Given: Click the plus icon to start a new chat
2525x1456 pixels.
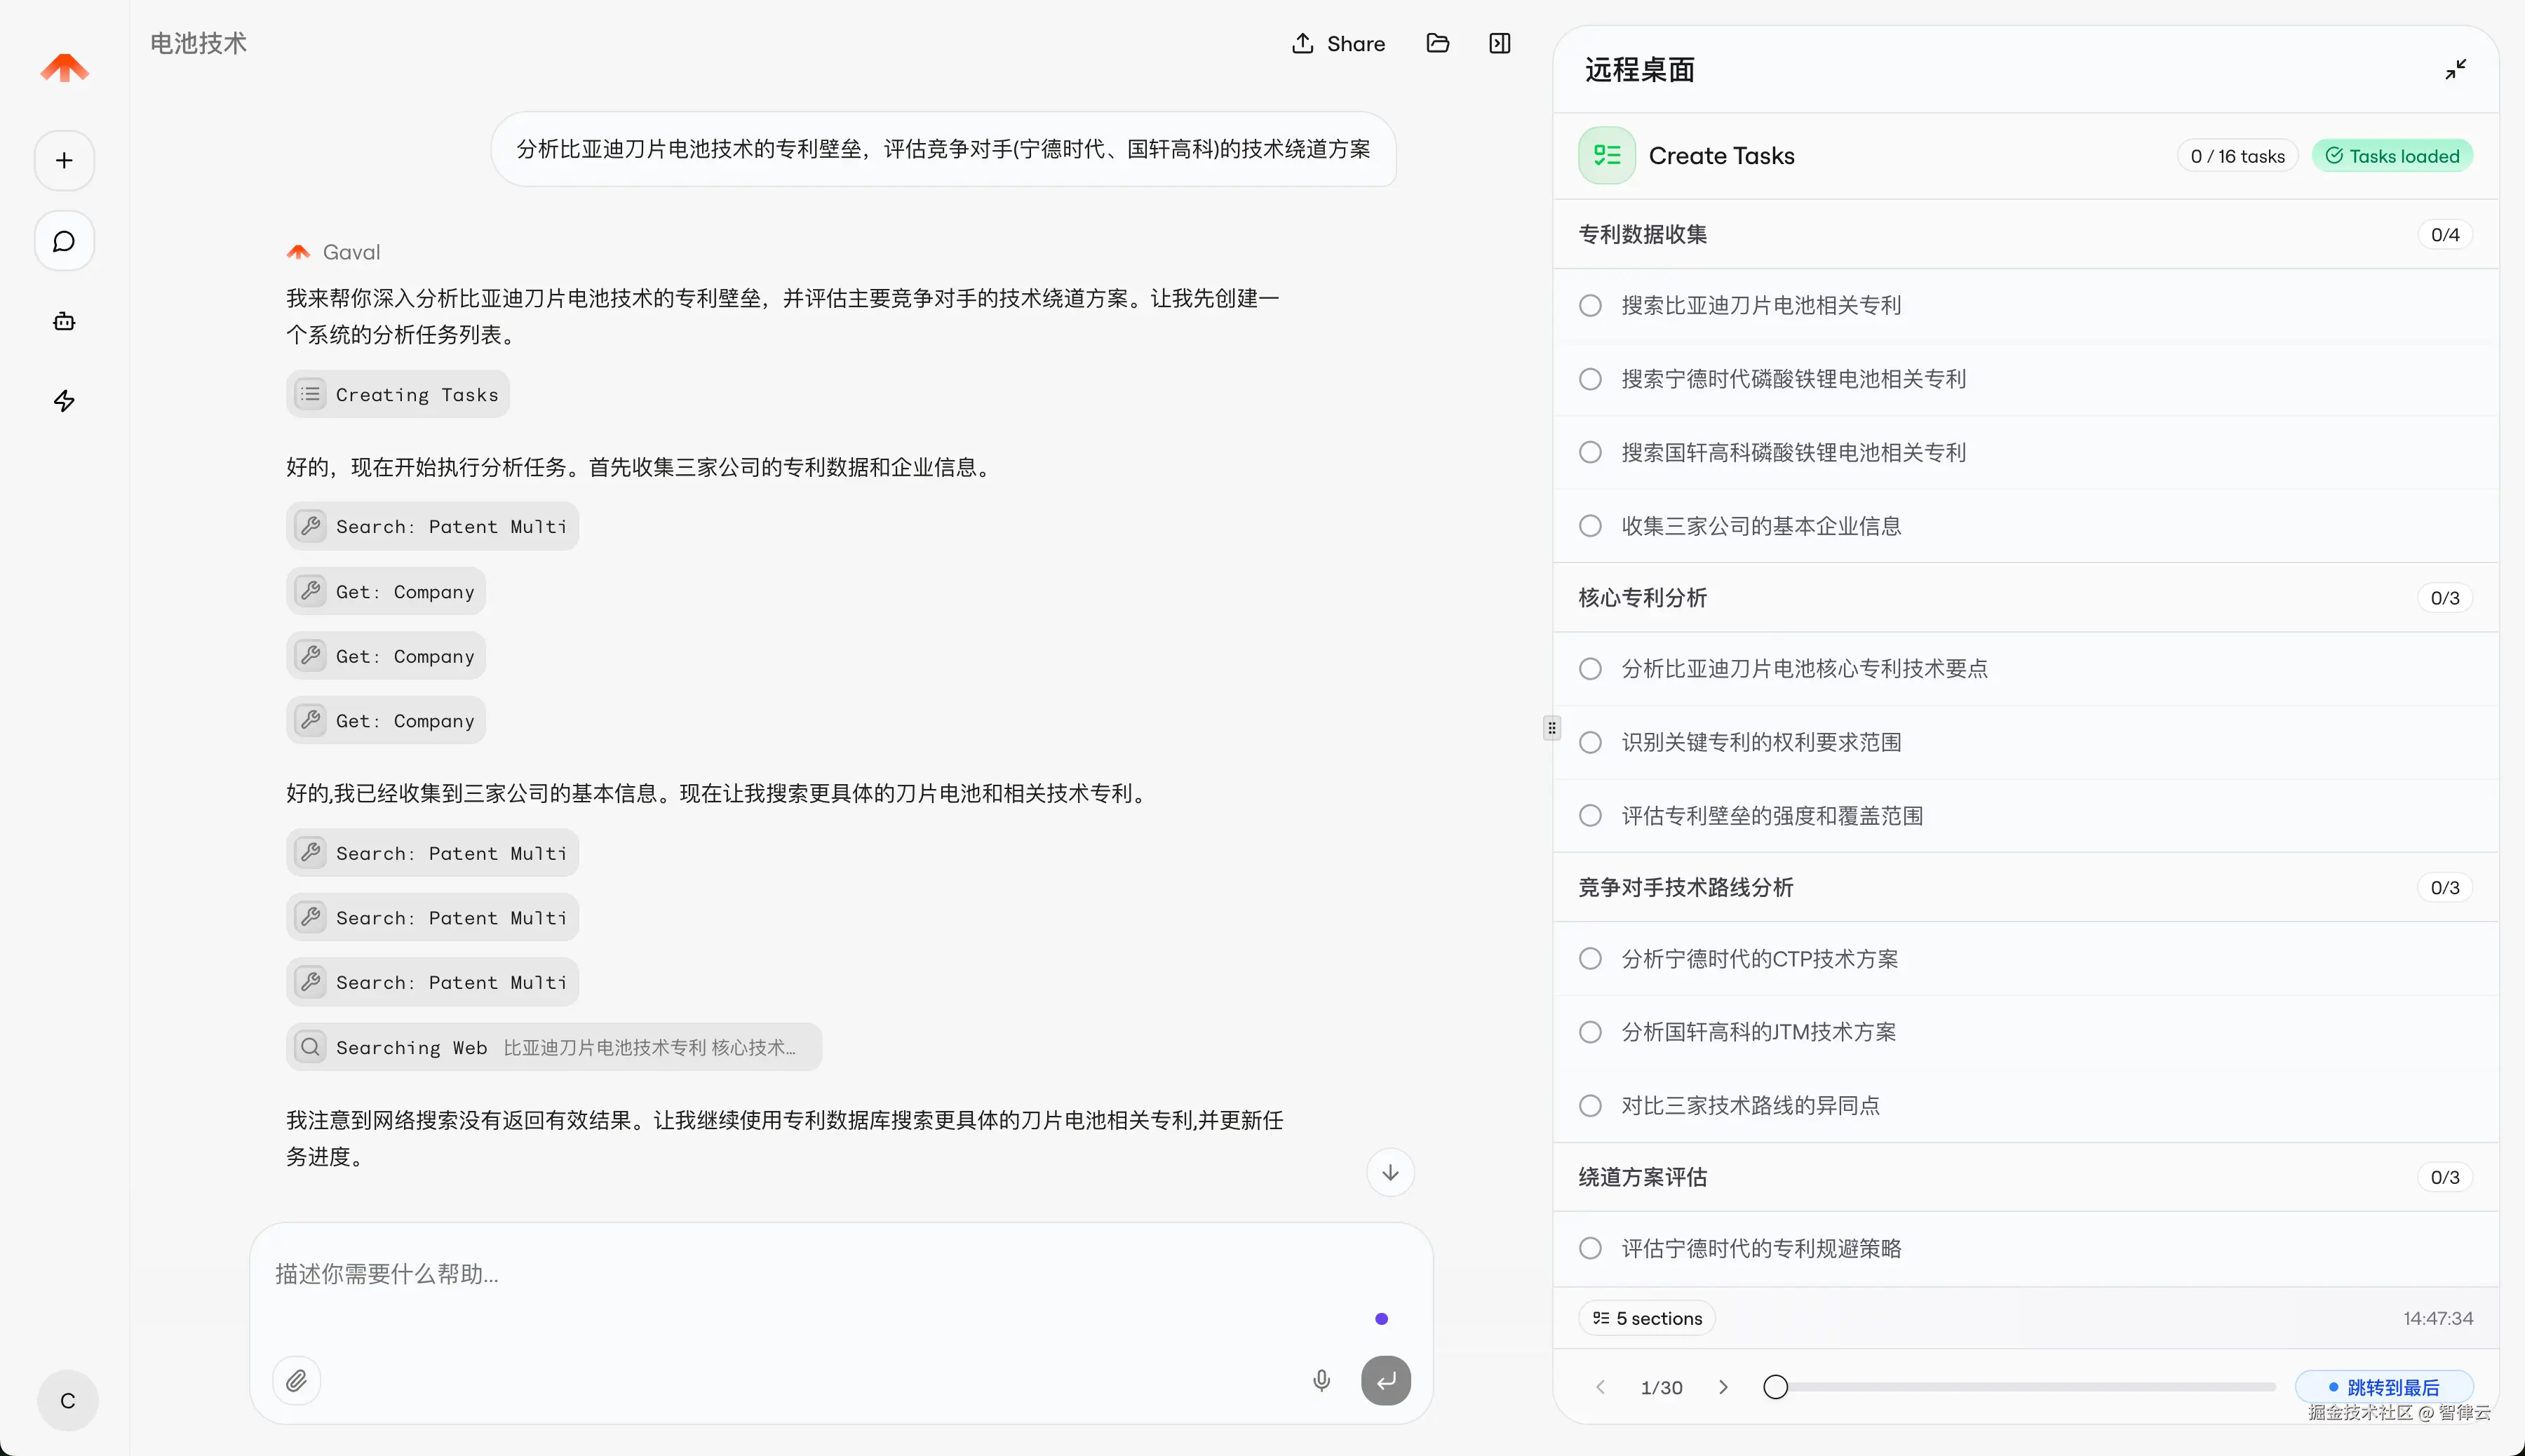Looking at the screenshot, I should click(x=63, y=160).
